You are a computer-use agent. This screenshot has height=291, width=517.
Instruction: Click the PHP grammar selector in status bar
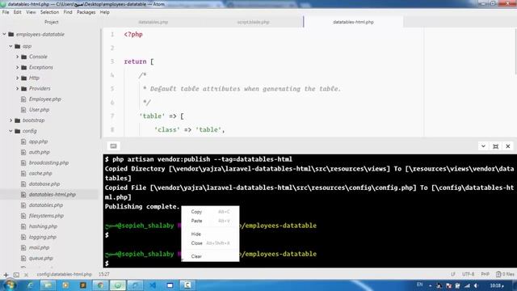(x=485, y=274)
